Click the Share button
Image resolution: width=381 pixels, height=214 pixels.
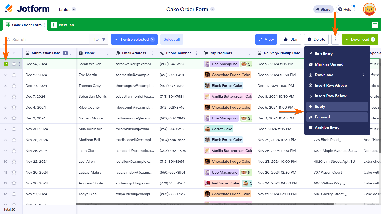click(323, 9)
